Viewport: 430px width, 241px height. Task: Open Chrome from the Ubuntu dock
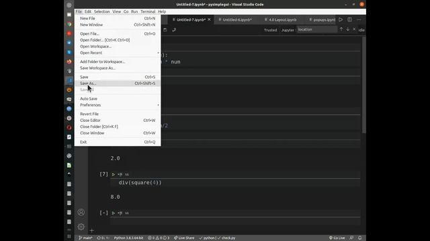(69, 24)
